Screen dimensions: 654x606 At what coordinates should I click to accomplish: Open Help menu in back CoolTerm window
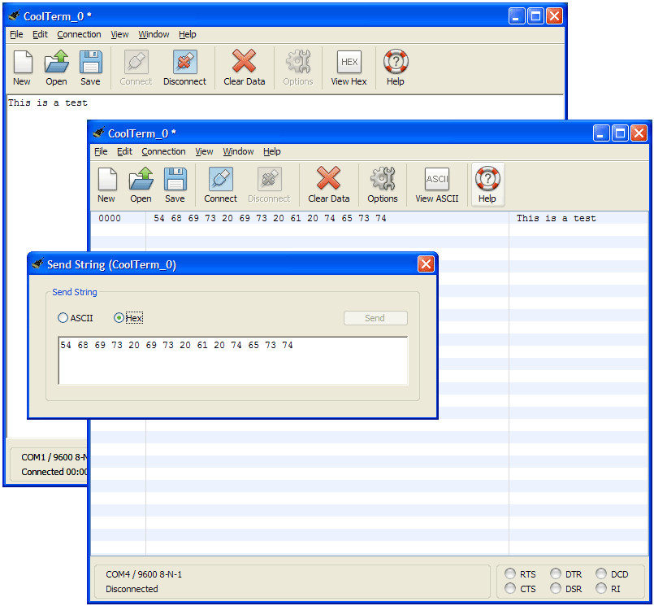[188, 34]
